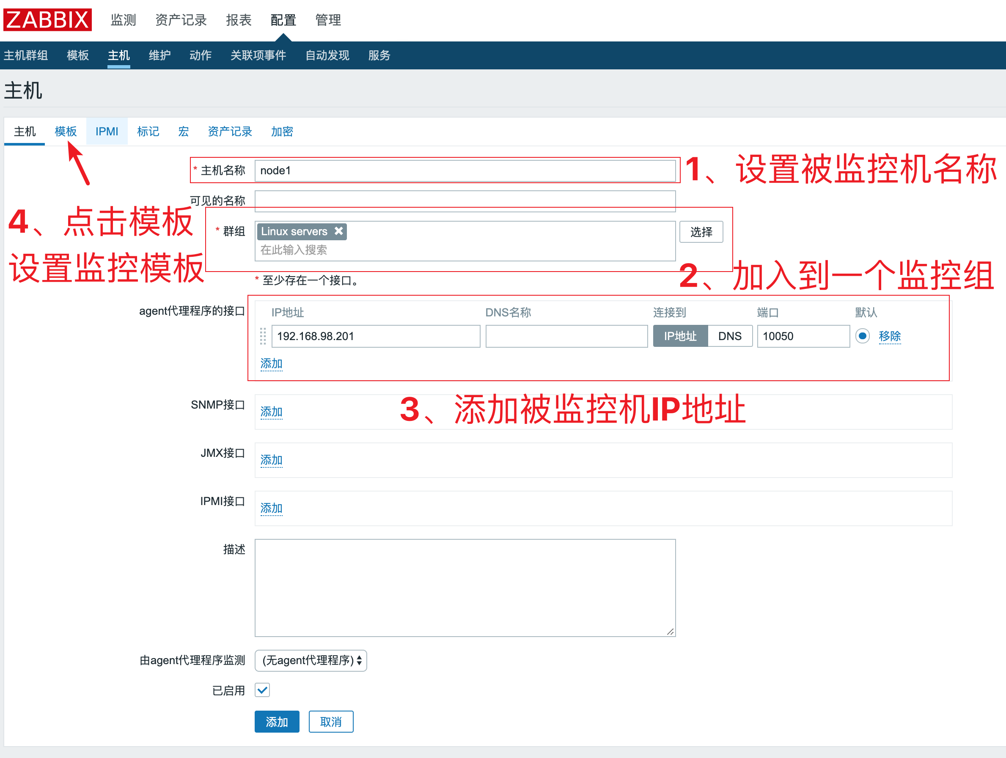This screenshot has height=758, width=1006.
Task: Select the 默认 radio button
Action: pos(862,336)
